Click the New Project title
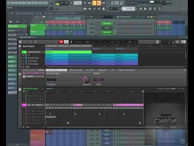194x146 pixels. (29, 46)
